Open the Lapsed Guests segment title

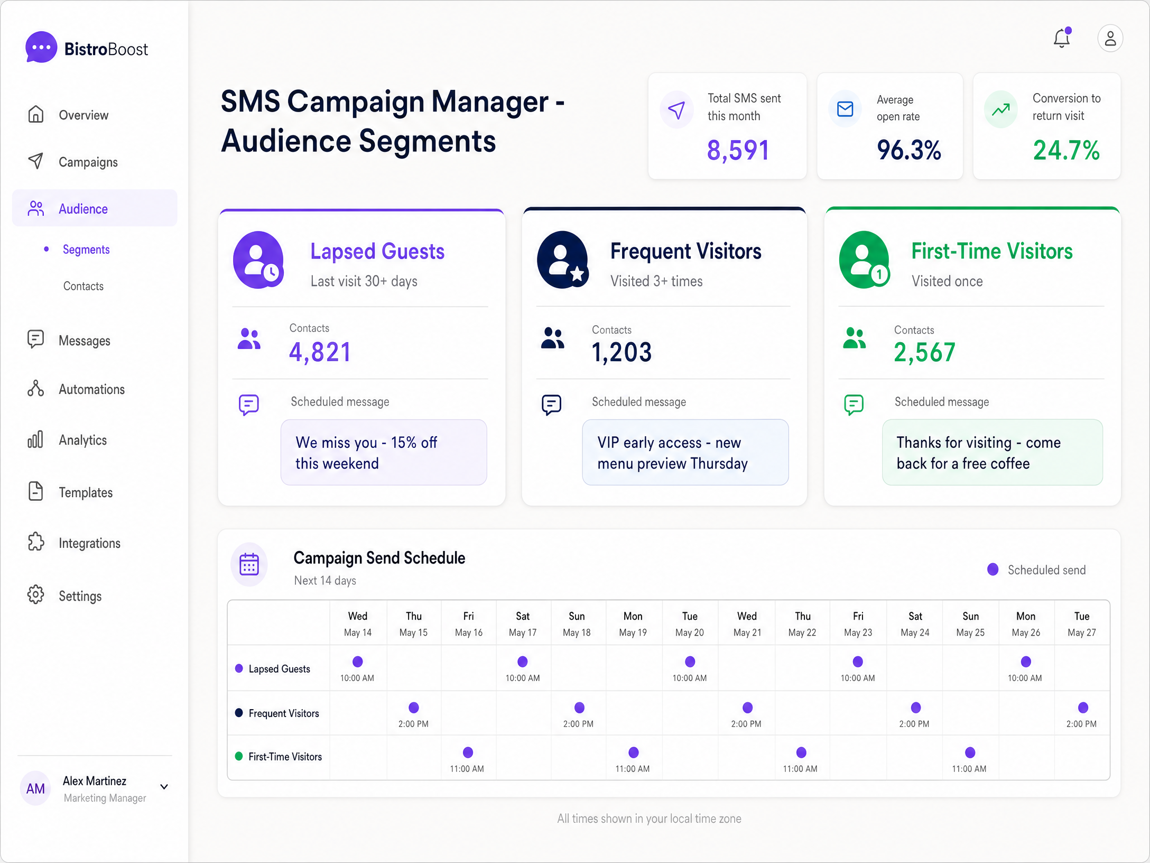point(377,251)
